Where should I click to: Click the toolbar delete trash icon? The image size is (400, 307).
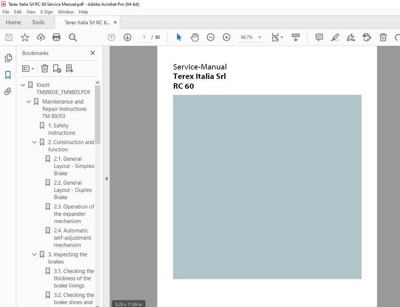point(383,37)
